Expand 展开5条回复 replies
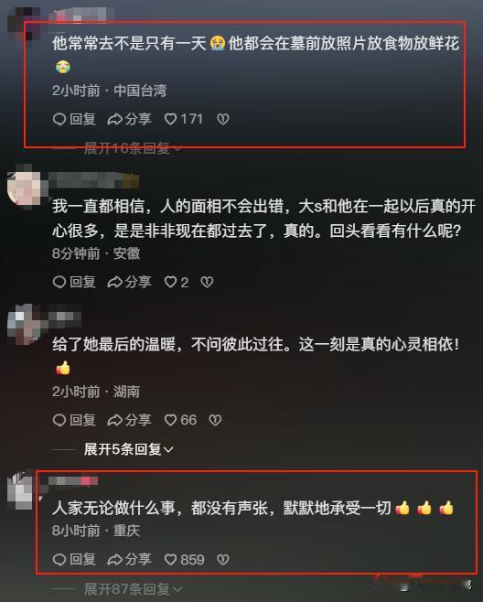 coord(129,449)
